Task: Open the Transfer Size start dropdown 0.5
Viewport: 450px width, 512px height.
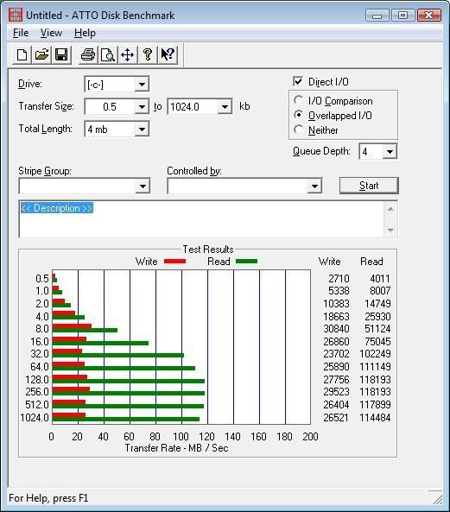Action: click(x=142, y=106)
